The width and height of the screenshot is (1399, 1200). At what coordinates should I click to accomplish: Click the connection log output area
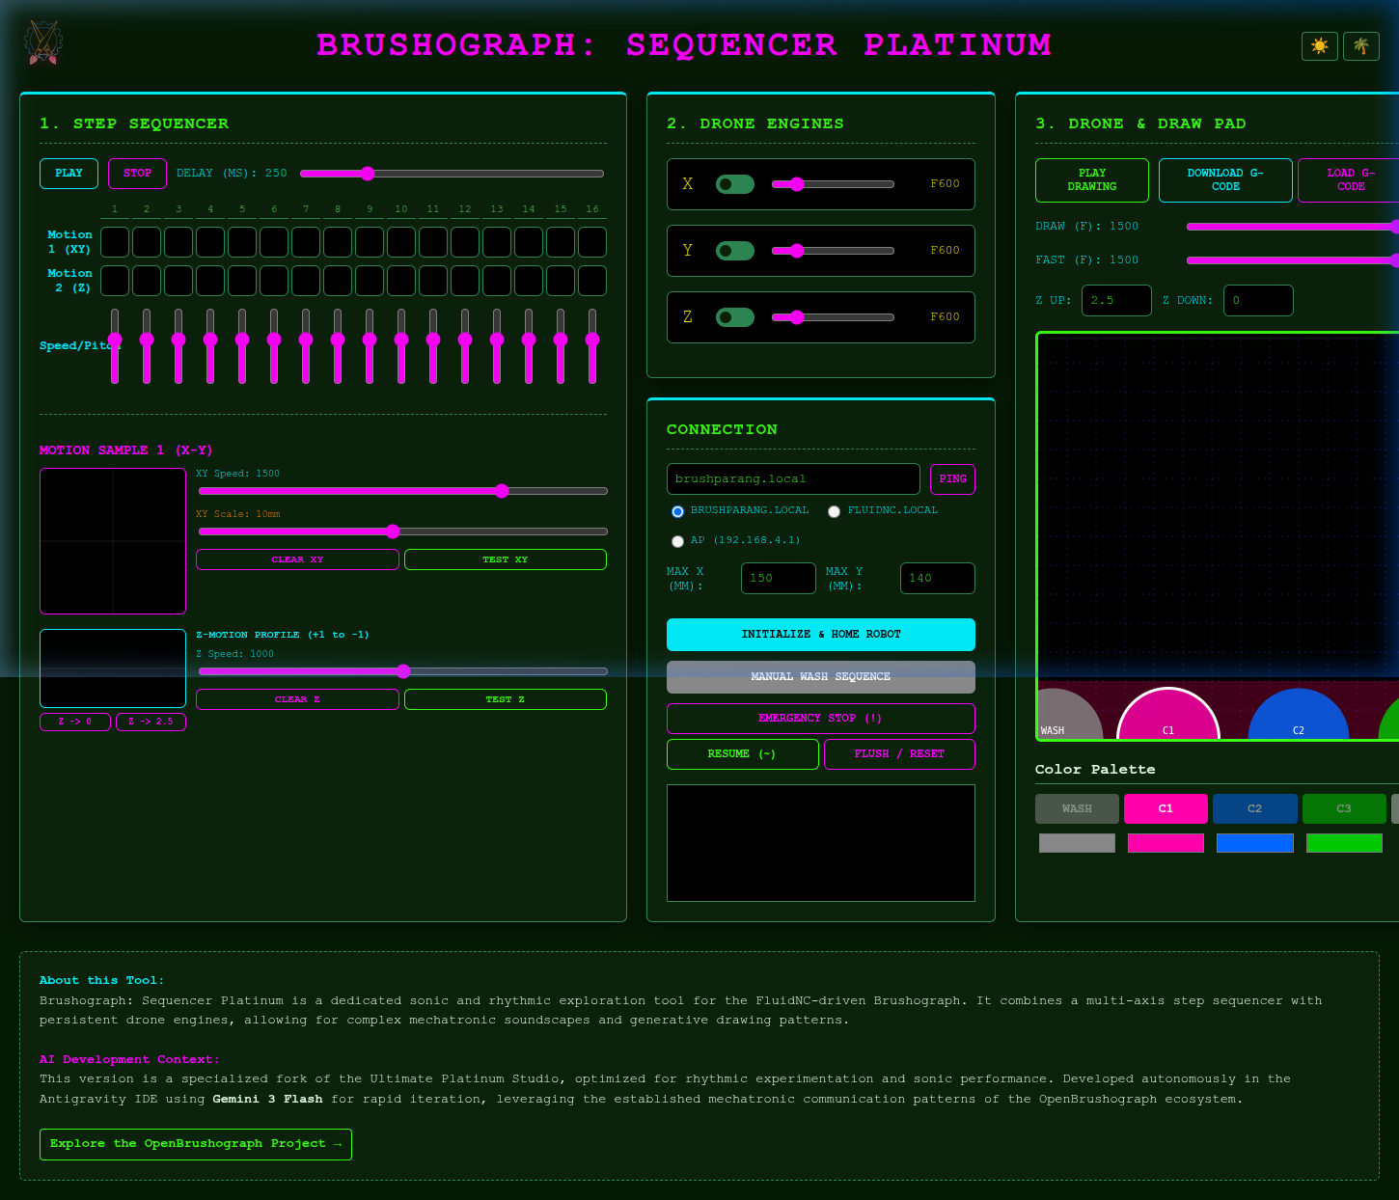pyautogui.click(x=821, y=843)
